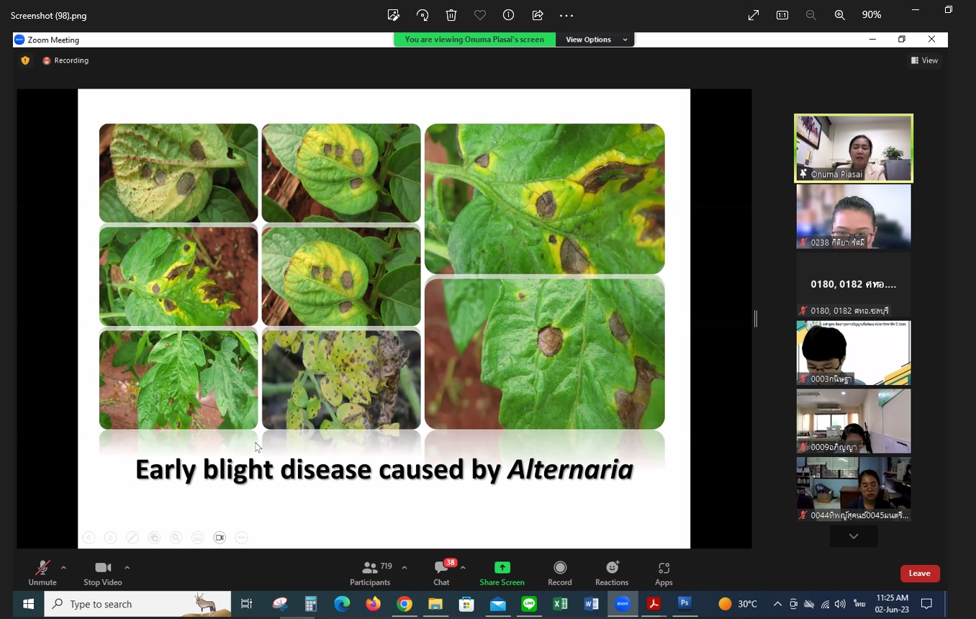This screenshot has width=976, height=619.
Task: Open the Reactions menu
Action: pos(612,573)
